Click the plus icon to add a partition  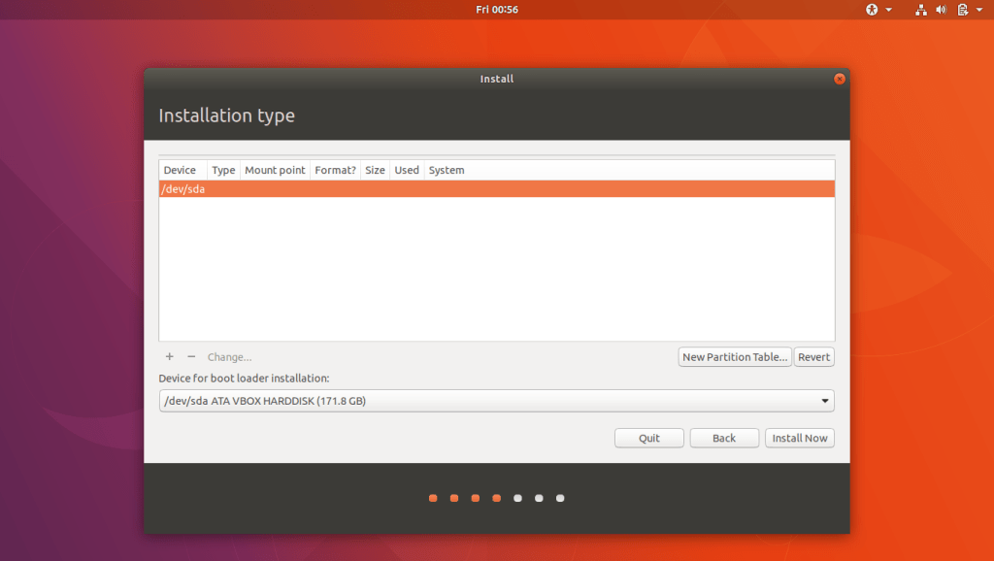coord(170,357)
